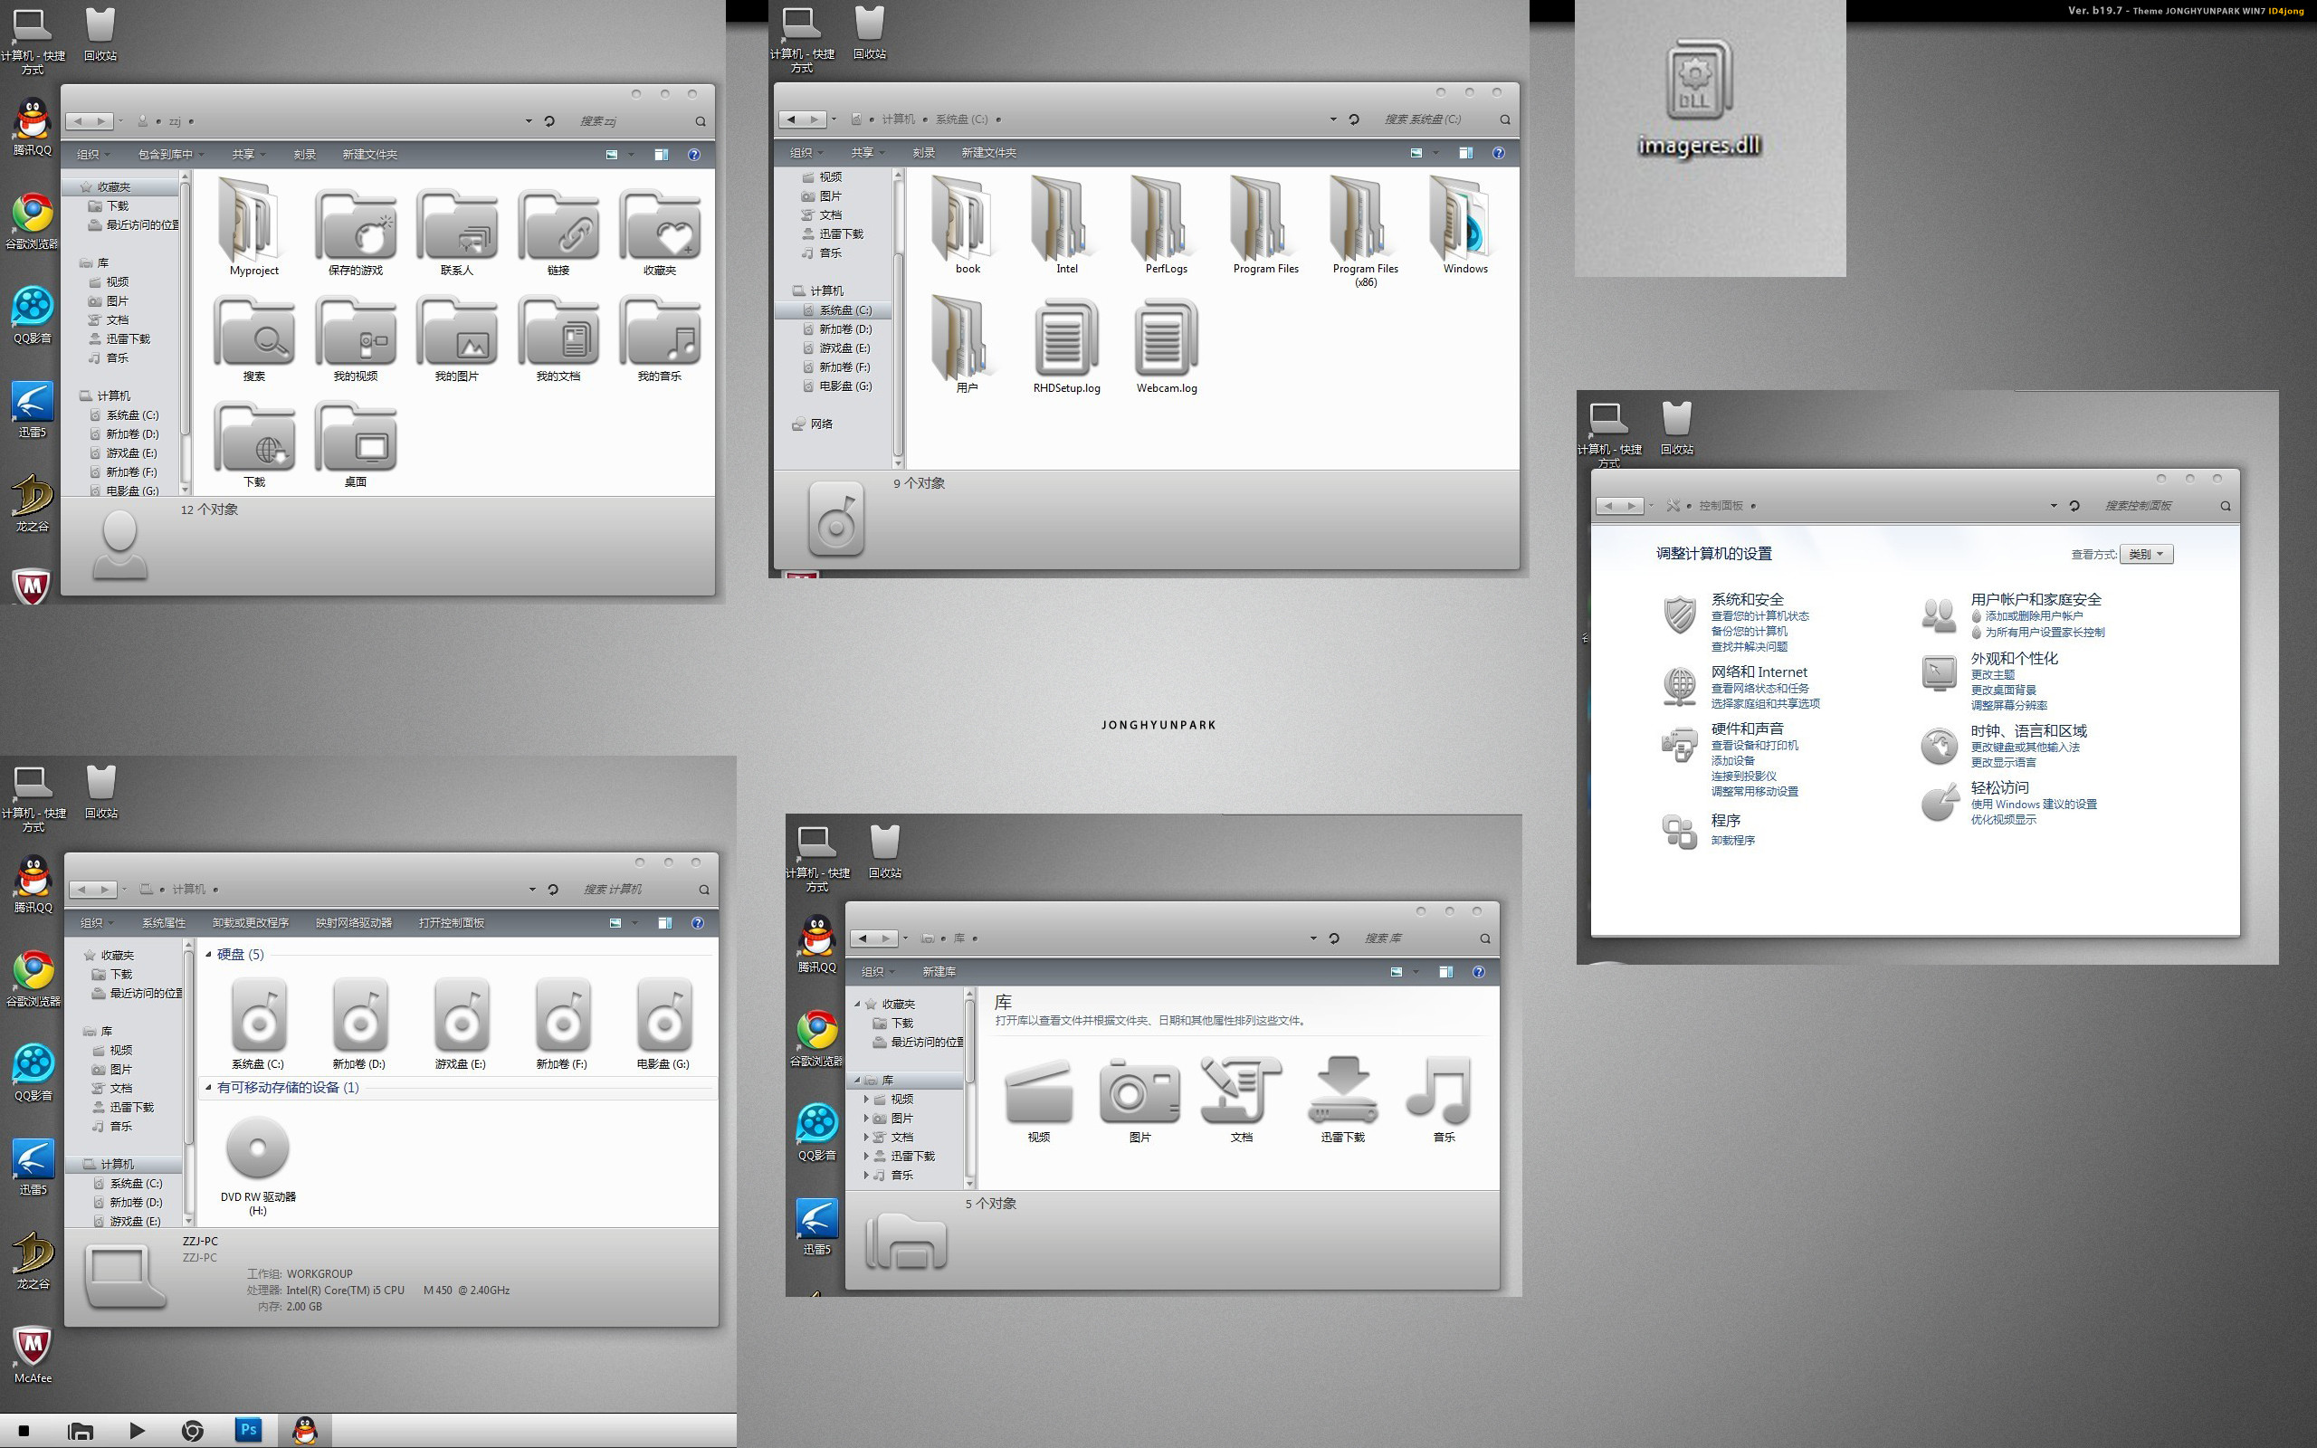Viewport: 2317px width, 1448px height.
Task: Click 新建文件夹 in zzj window toolbar
Action: (x=369, y=154)
